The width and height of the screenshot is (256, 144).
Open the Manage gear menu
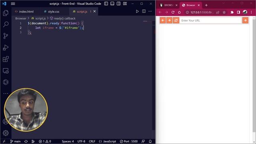(6, 133)
